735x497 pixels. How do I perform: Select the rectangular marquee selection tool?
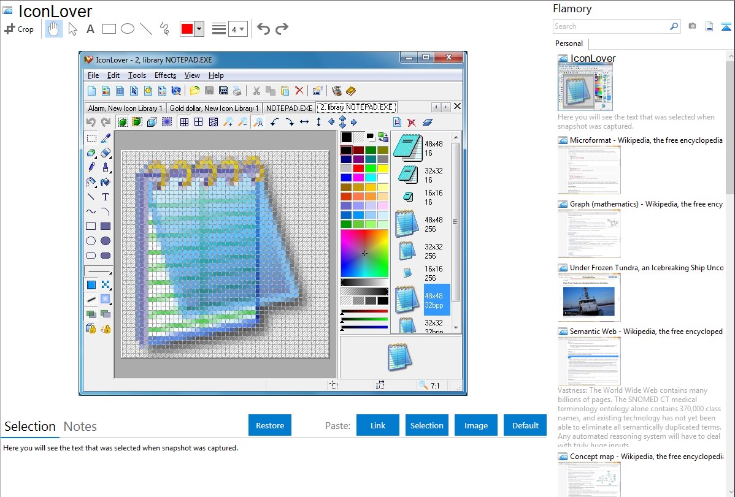(91, 138)
